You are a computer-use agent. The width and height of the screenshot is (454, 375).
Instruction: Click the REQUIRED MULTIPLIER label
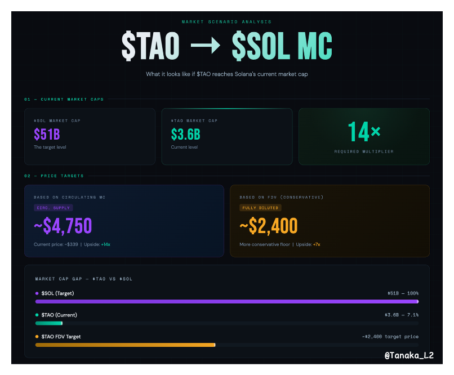(364, 151)
